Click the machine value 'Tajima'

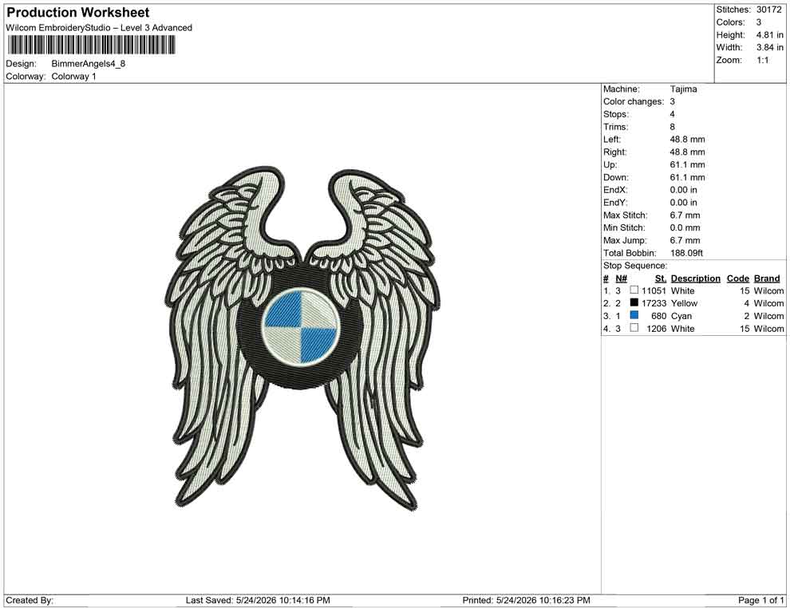[684, 89]
